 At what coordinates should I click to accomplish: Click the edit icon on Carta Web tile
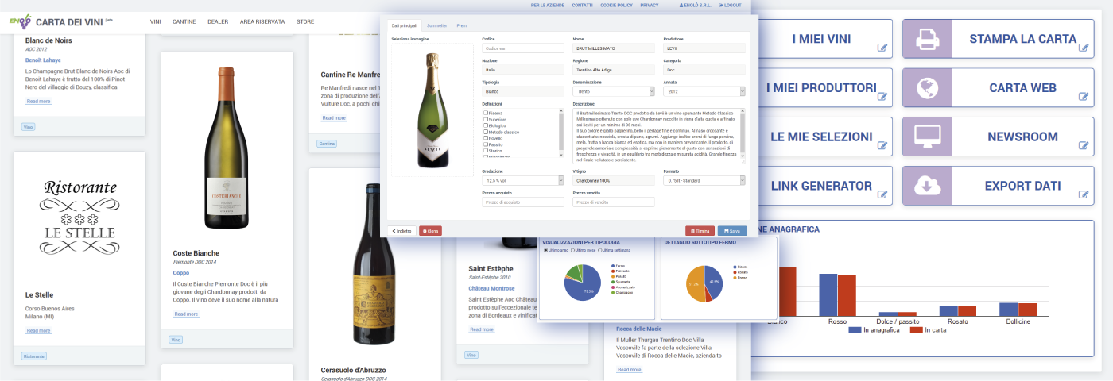[1083, 97]
